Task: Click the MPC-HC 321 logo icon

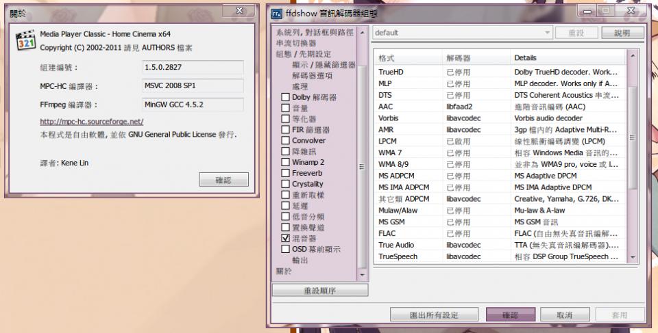Action: [x=25, y=40]
